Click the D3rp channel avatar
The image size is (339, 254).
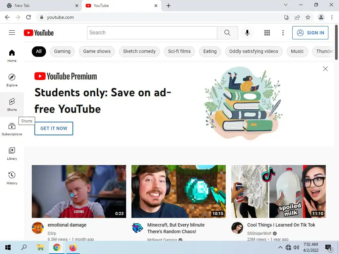(x=38, y=228)
